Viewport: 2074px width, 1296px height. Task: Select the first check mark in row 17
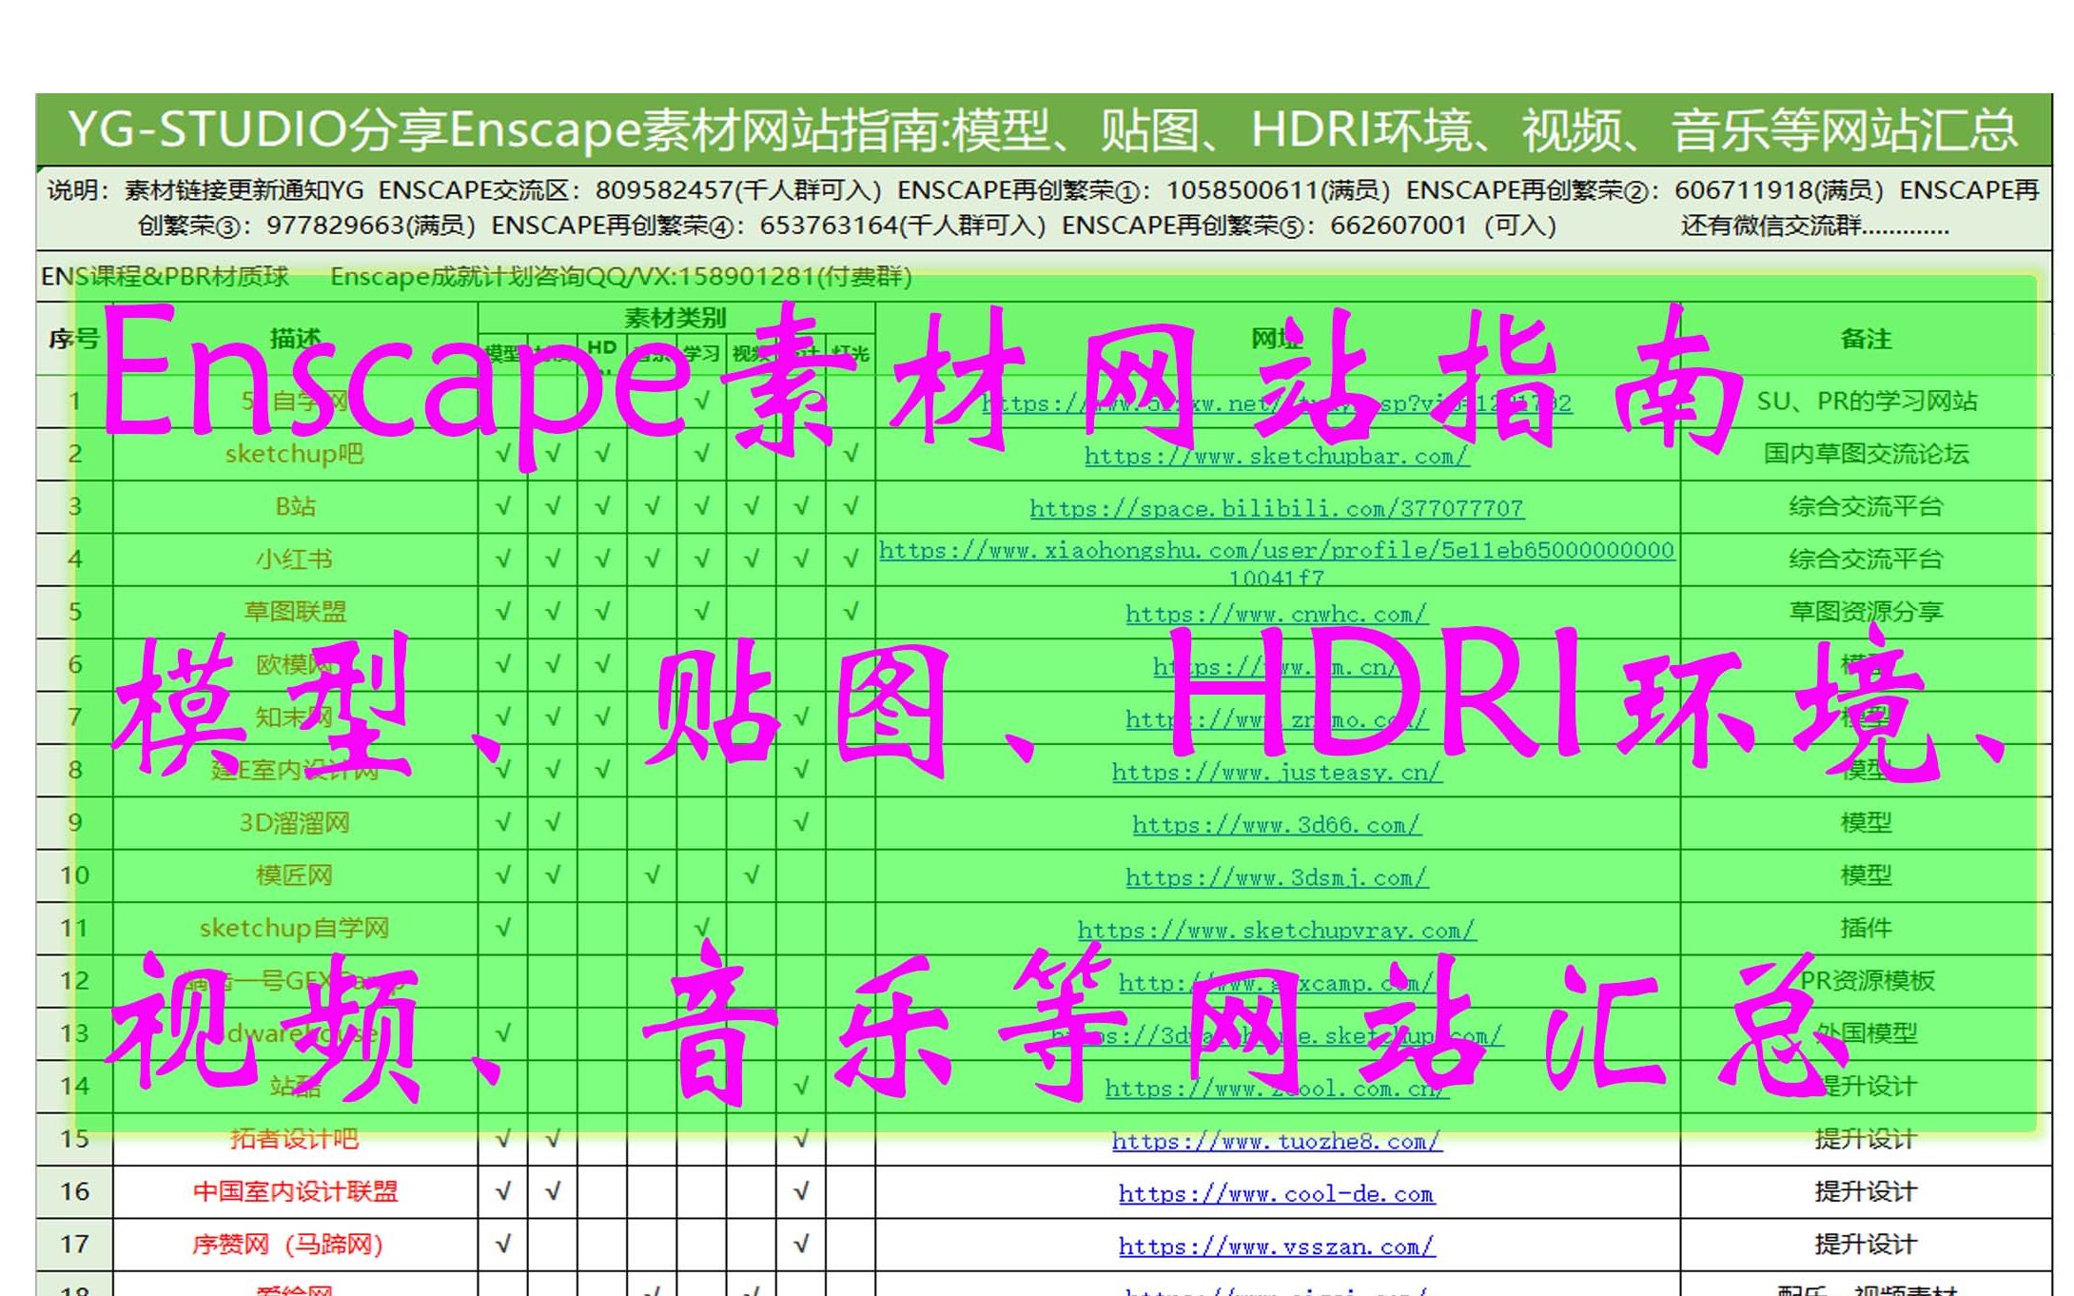click(503, 1245)
